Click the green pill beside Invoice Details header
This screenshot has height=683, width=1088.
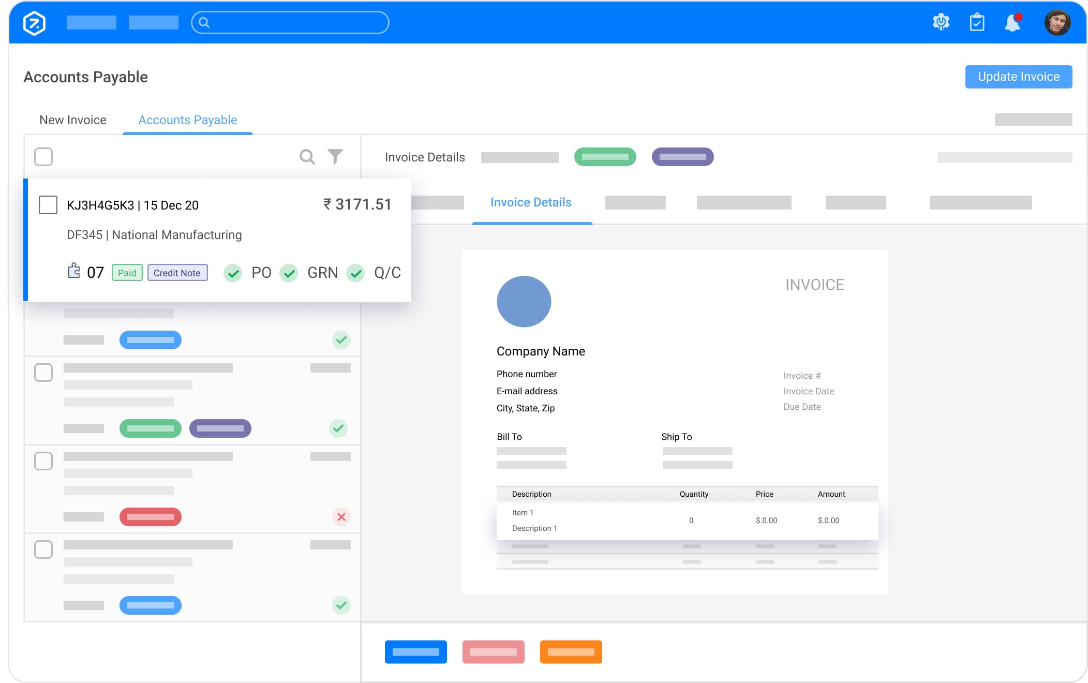coord(605,157)
